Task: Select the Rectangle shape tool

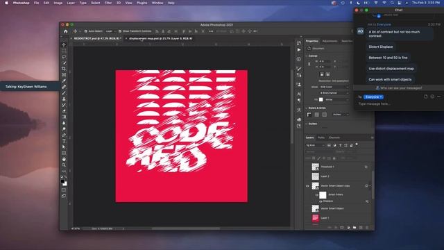Action: (x=64, y=153)
